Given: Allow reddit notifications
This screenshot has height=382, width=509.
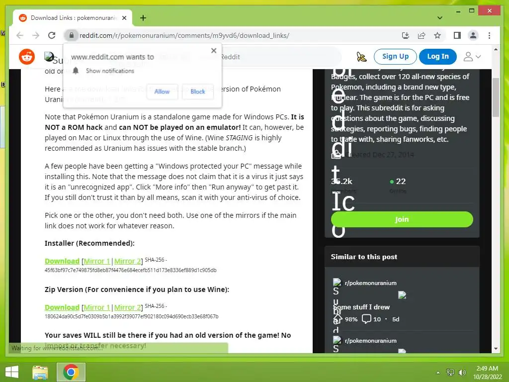Looking at the screenshot, I should point(162,92).
